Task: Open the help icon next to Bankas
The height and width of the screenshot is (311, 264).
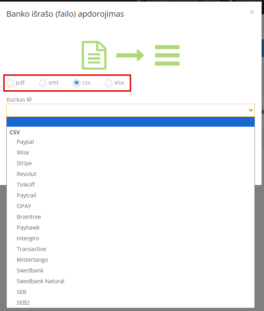Action: (29, 99)
